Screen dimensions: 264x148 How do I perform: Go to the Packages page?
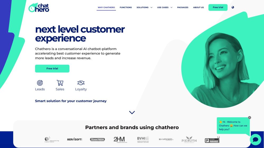183,7
